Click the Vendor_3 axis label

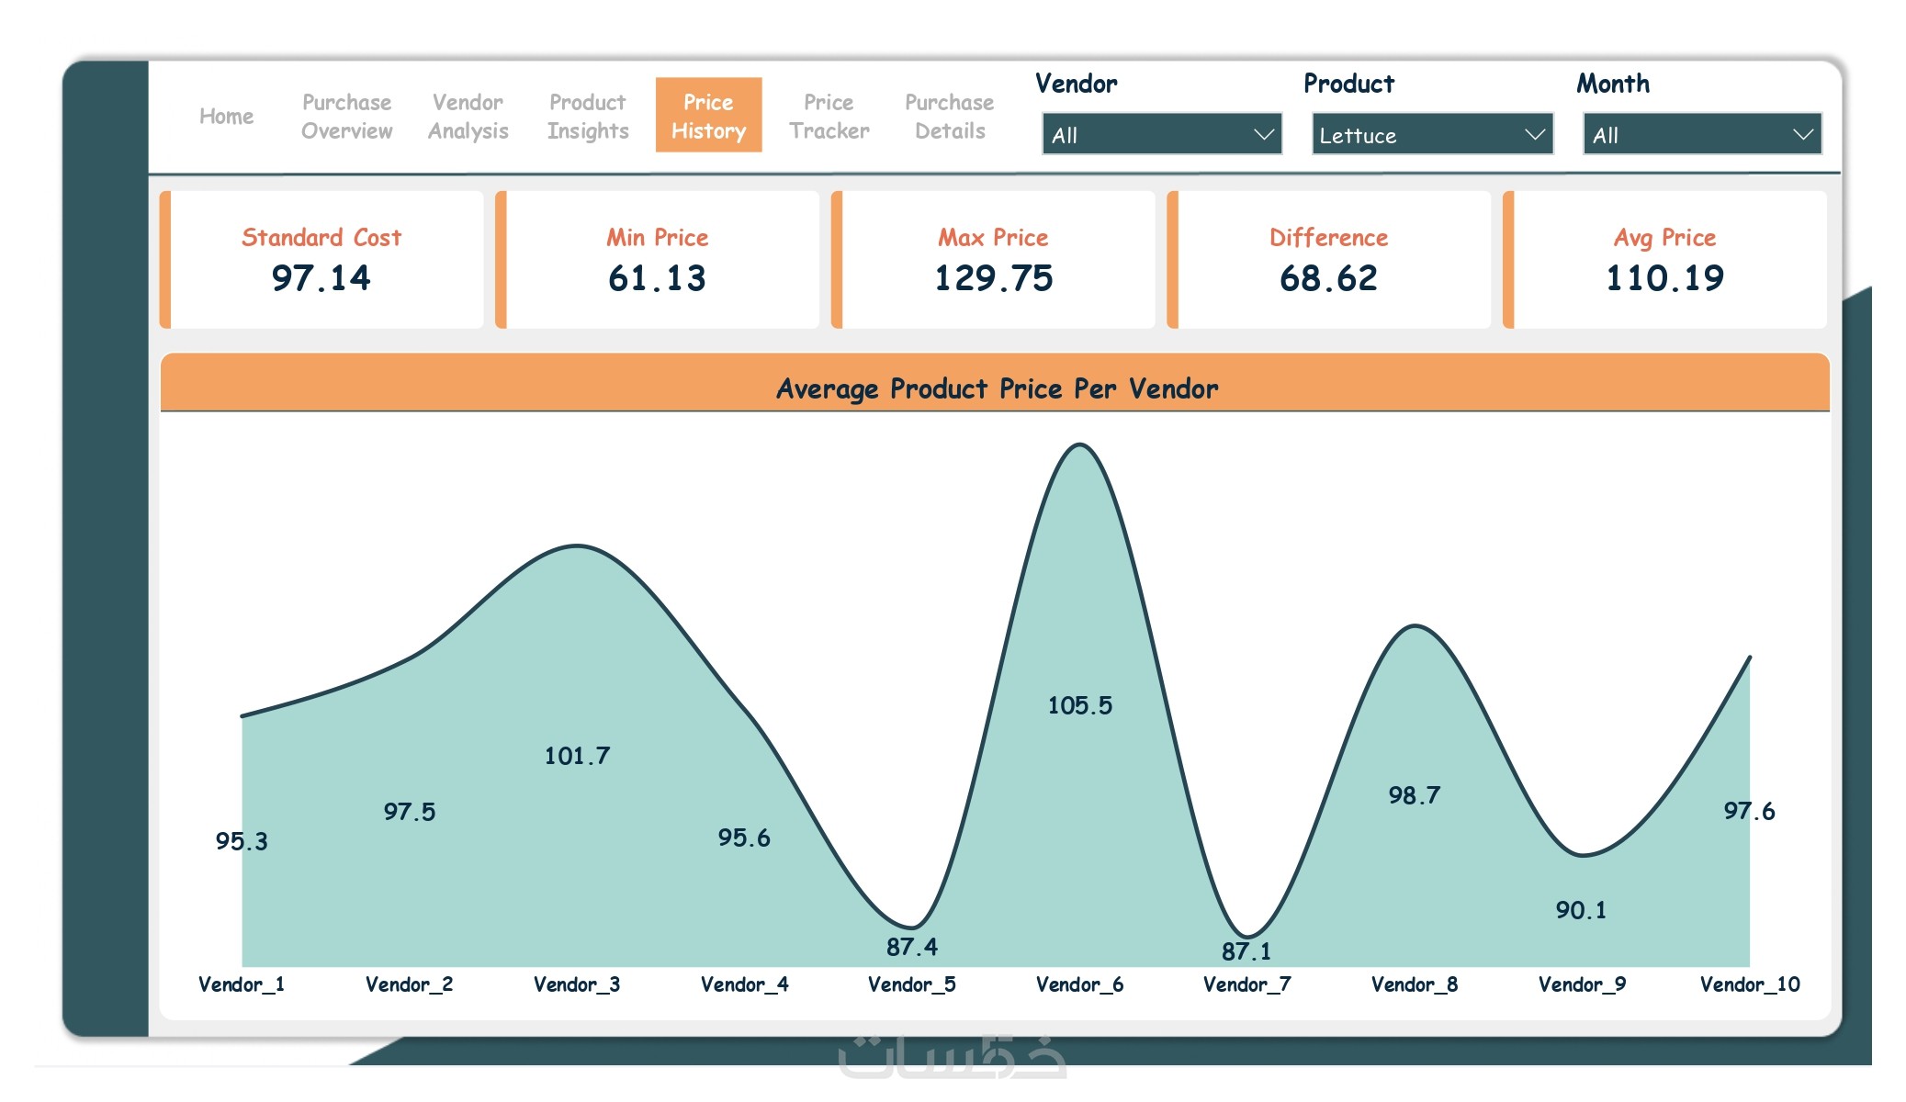pos(577,984)
